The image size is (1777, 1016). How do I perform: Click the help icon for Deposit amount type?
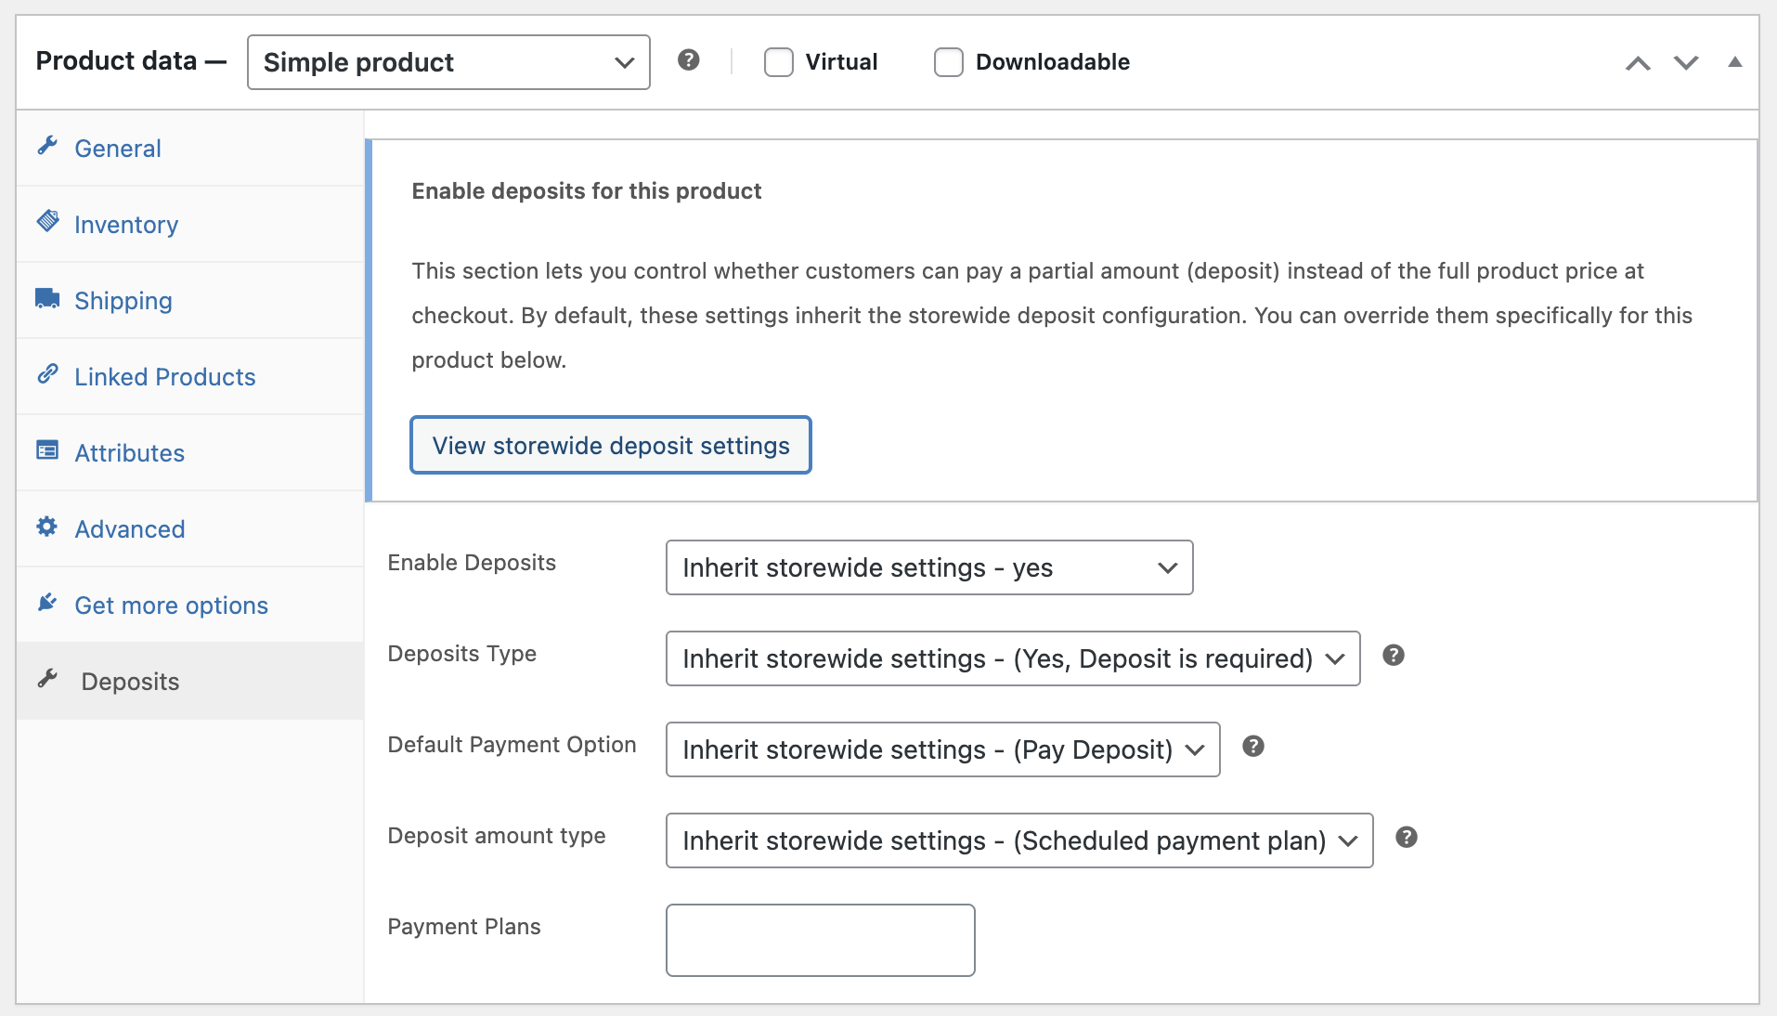point(1406,838)
